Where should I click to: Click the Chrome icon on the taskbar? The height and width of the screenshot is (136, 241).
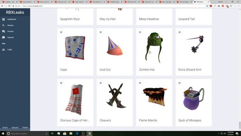[89, 133]
